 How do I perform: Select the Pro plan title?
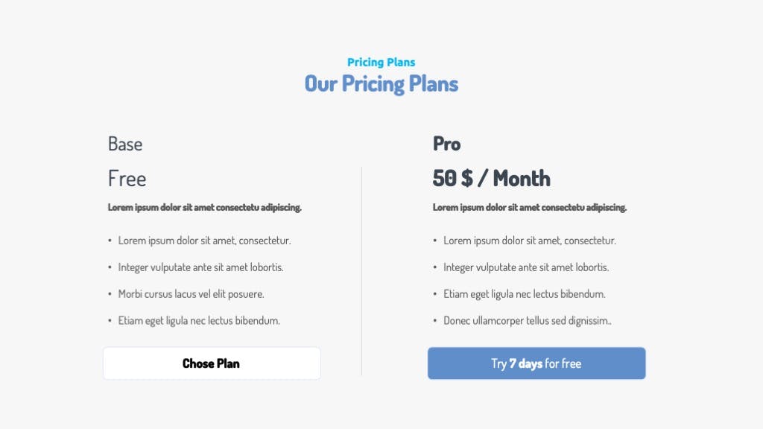447,144
